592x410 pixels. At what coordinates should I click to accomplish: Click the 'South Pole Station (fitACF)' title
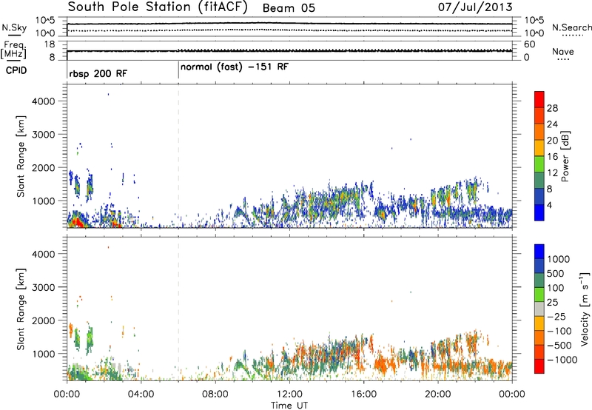[x=158, y=7]
